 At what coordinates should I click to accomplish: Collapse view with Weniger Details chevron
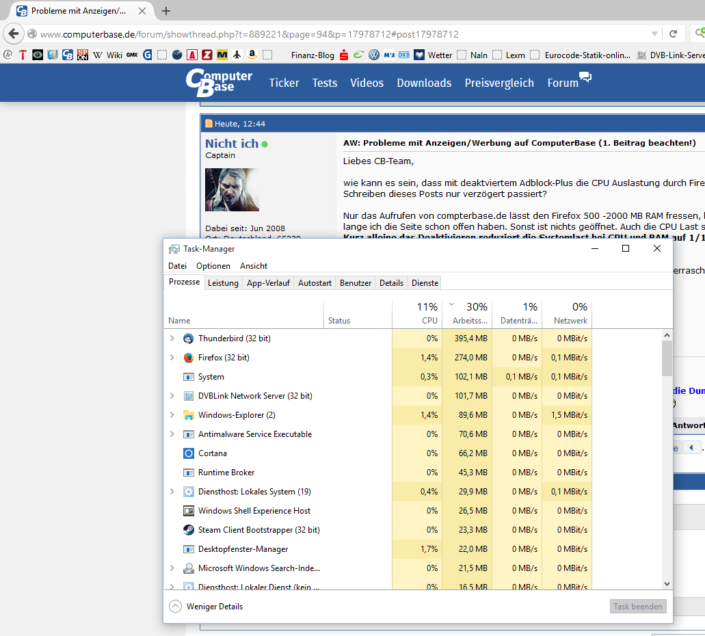point(175,607)
